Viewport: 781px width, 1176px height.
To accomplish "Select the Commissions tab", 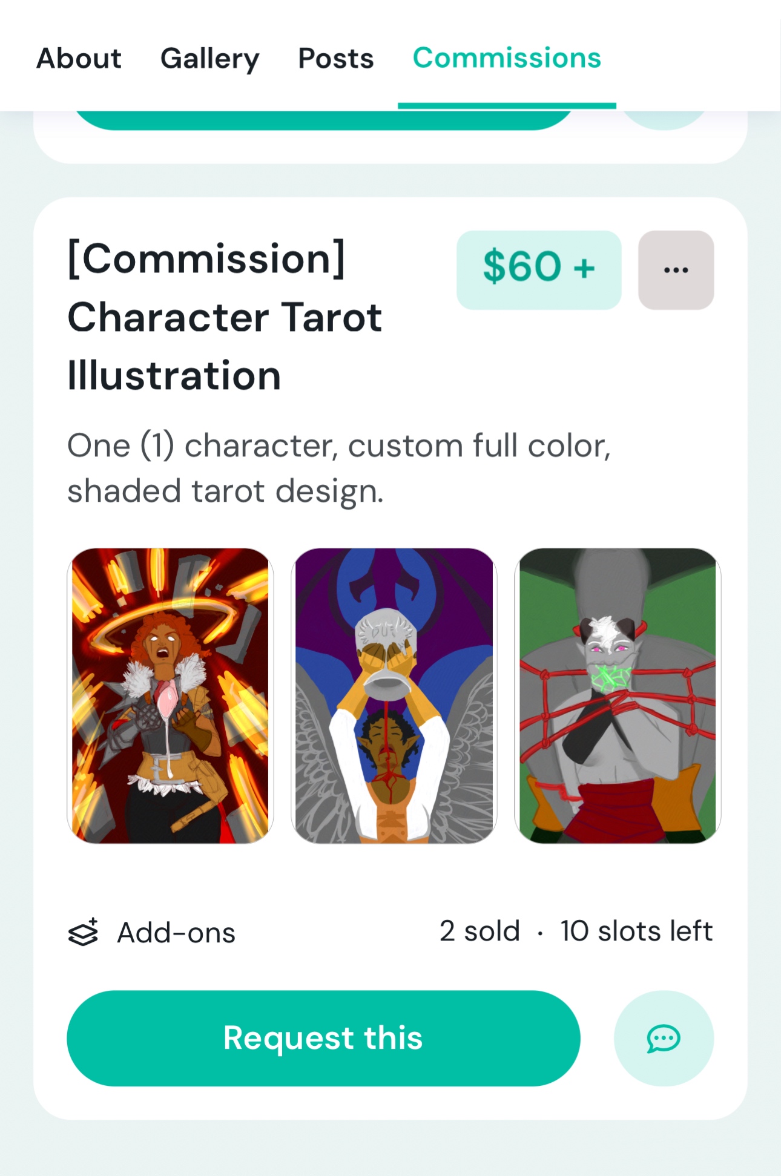I will (x=507, y=59).
